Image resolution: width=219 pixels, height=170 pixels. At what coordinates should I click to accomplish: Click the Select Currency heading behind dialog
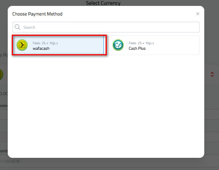point(103,3)
